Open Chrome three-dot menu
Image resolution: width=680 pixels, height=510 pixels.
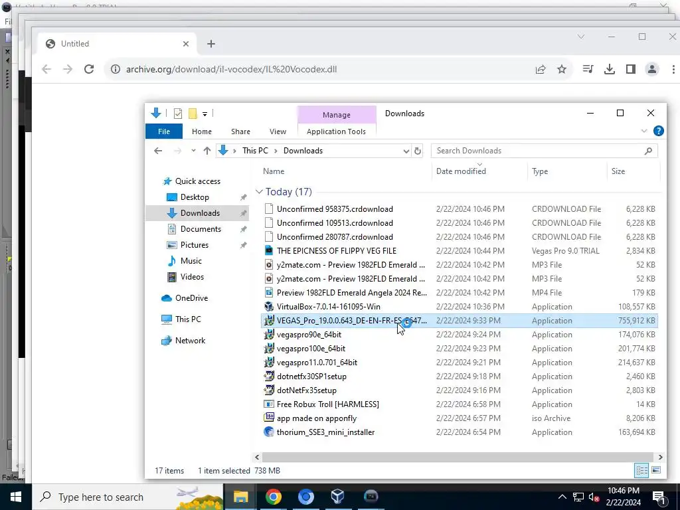point(673,69)
